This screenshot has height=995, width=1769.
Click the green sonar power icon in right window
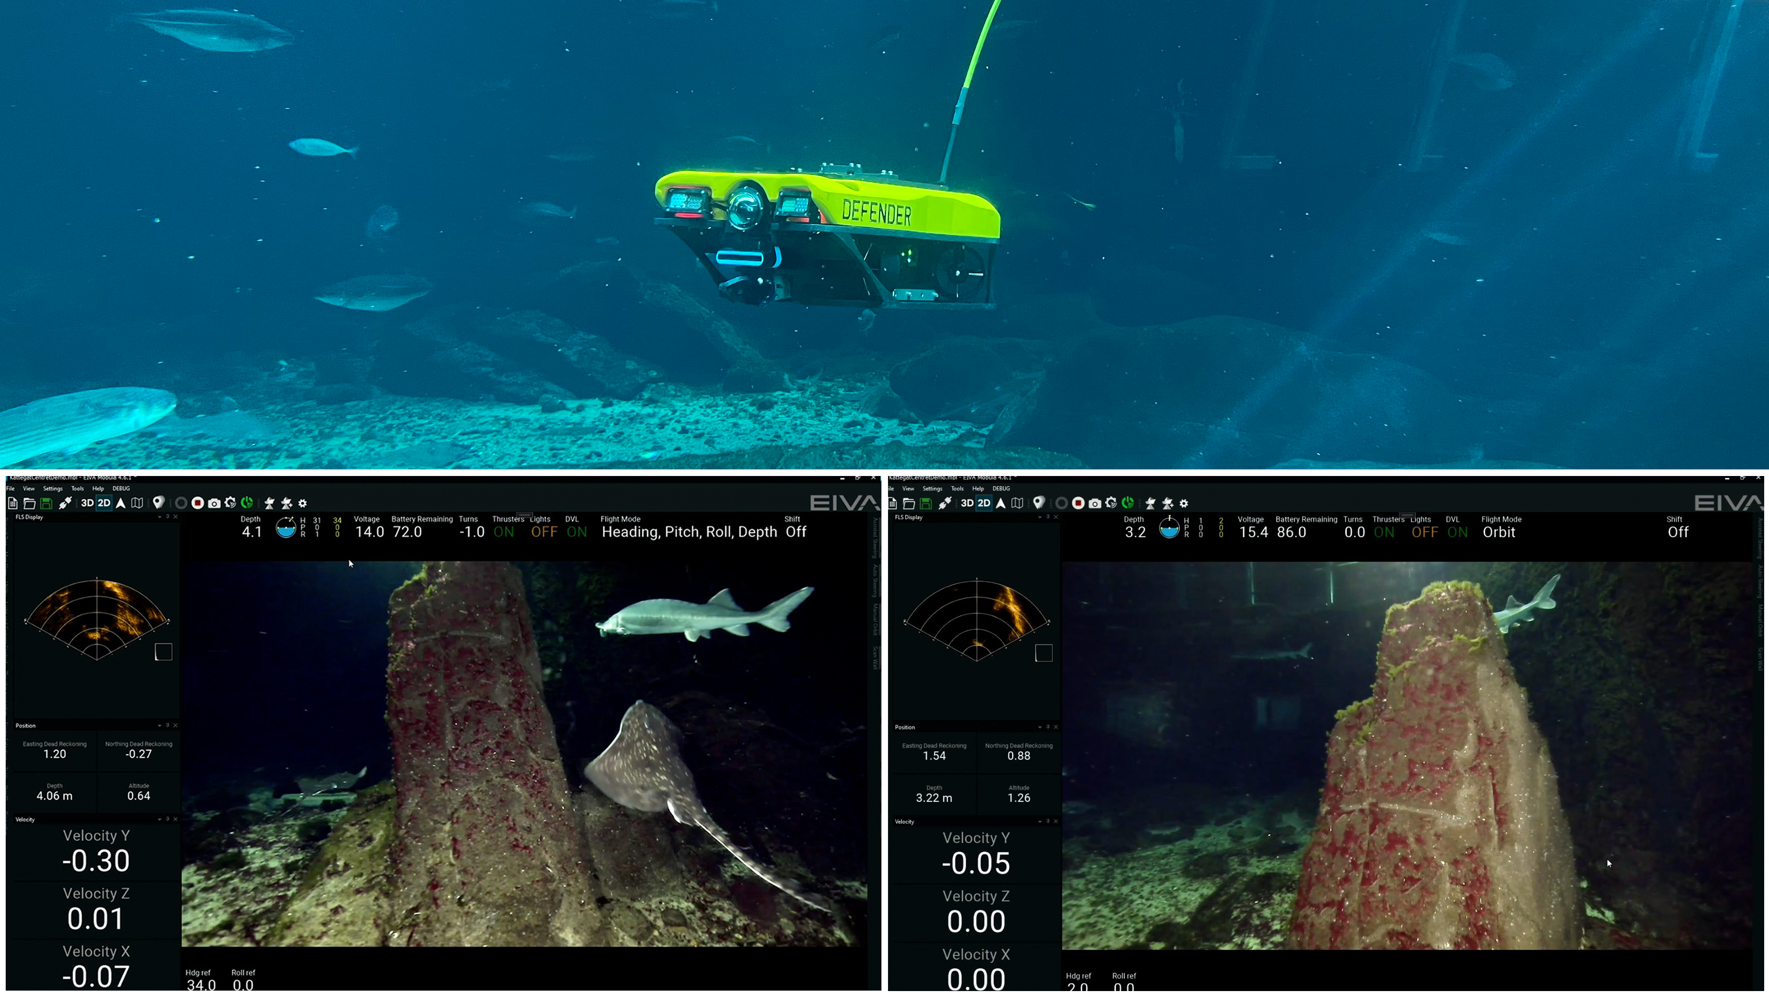click(x=1128, y=503)
